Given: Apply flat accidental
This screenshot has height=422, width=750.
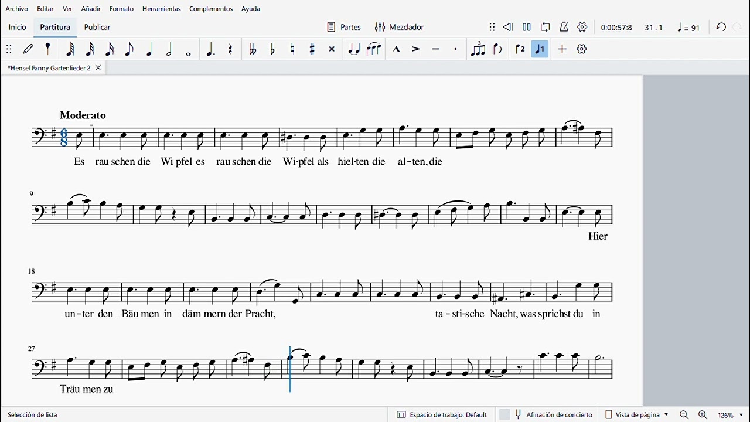Looking at the screenshot, I should coord(272,49).
